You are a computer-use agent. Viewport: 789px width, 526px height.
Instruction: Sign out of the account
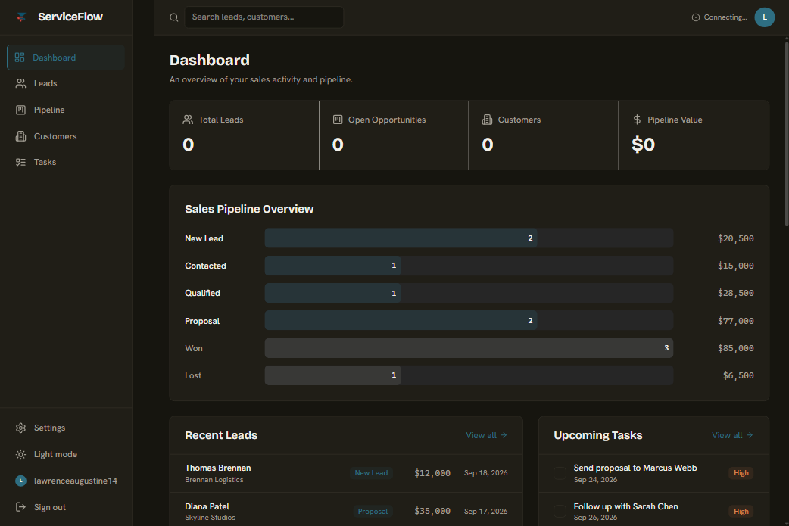(66, 507)
